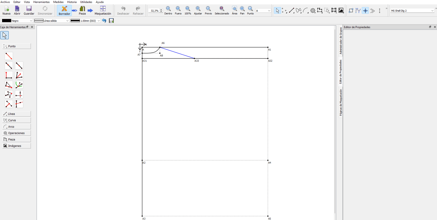Activate the Pan tool
Screen dimensions: 437x220
point(242,10)
